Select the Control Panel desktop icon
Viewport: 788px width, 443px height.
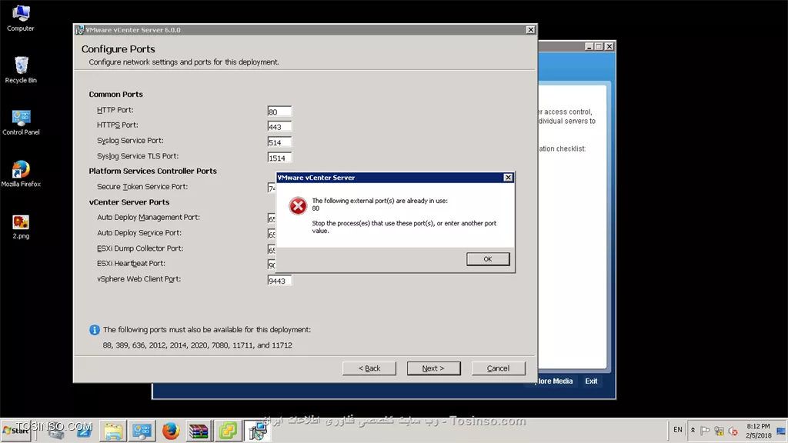tap(21, 122)
